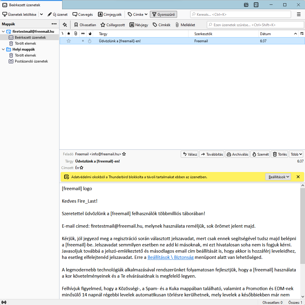The height and width of the screenshot is (305, 305).
Task: Sort by the star column header
Action: click(69, 34)
